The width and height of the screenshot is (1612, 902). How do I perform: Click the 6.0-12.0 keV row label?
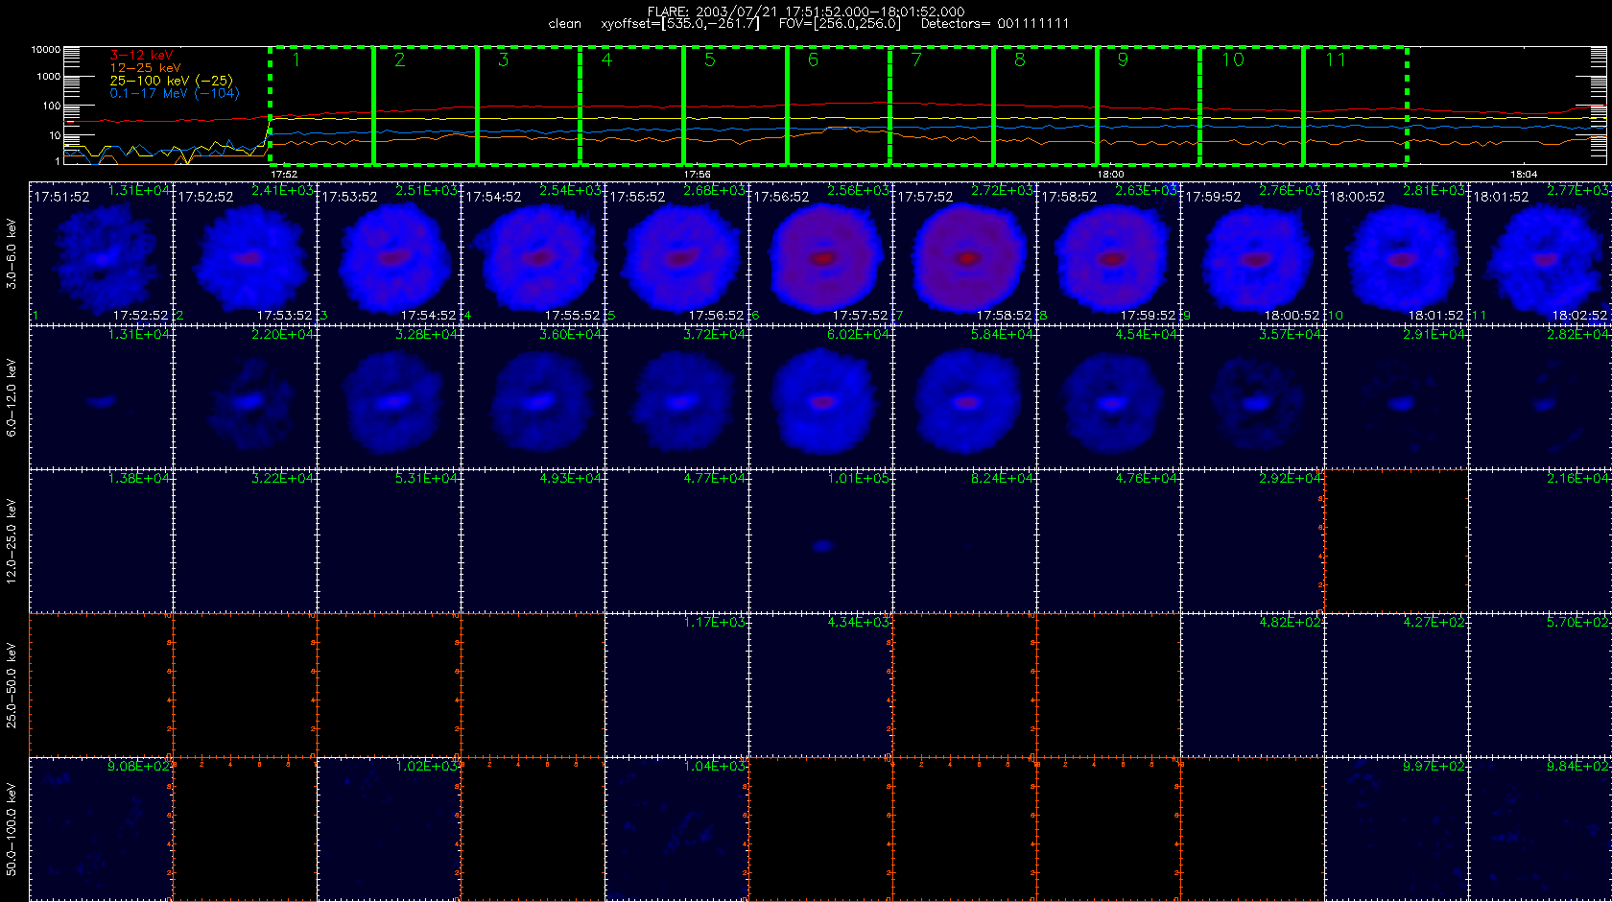[x=12, y=397]
